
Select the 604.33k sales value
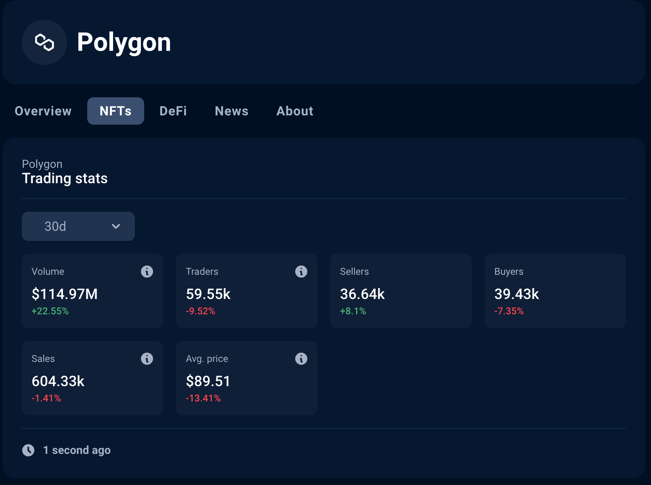(x=58, y=381)
